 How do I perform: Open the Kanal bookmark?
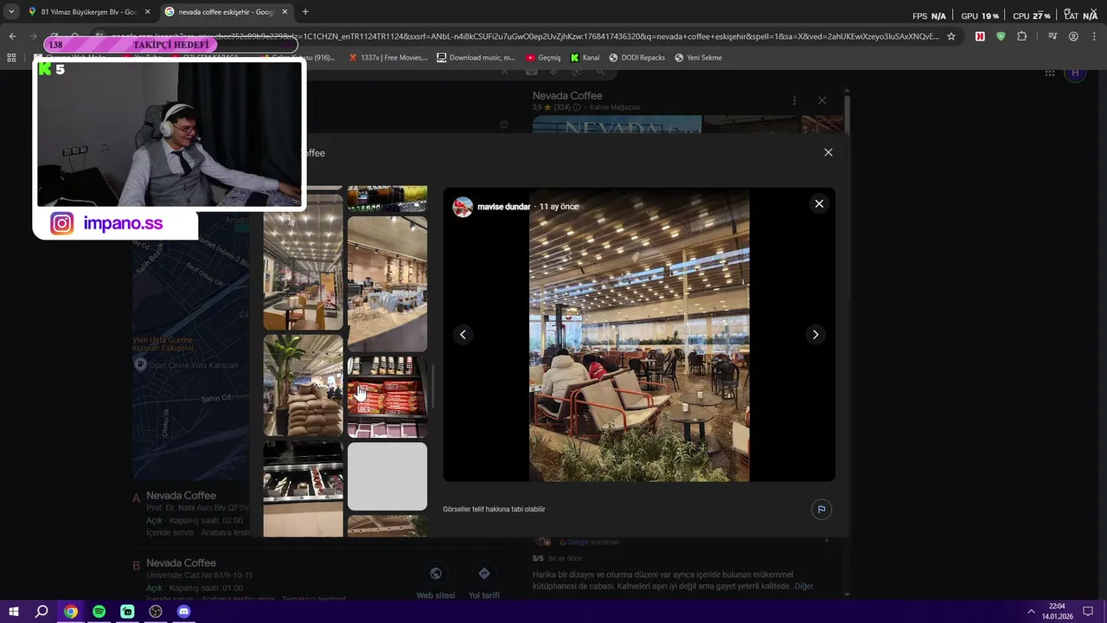tap(585, 58)
